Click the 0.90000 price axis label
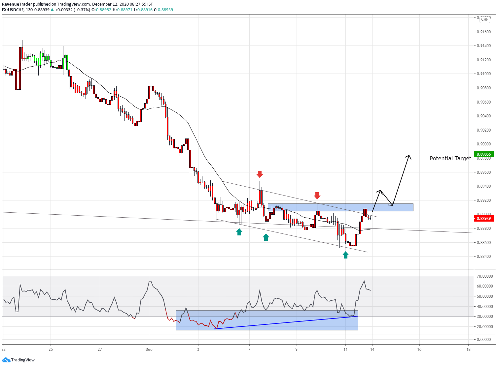This screenshot has height=366, width=498. tap(483, 144)
